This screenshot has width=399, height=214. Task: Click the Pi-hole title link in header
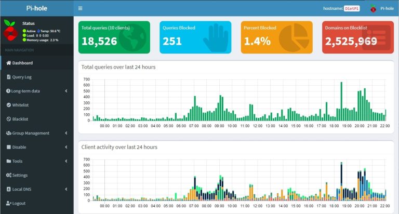[37, 8]
